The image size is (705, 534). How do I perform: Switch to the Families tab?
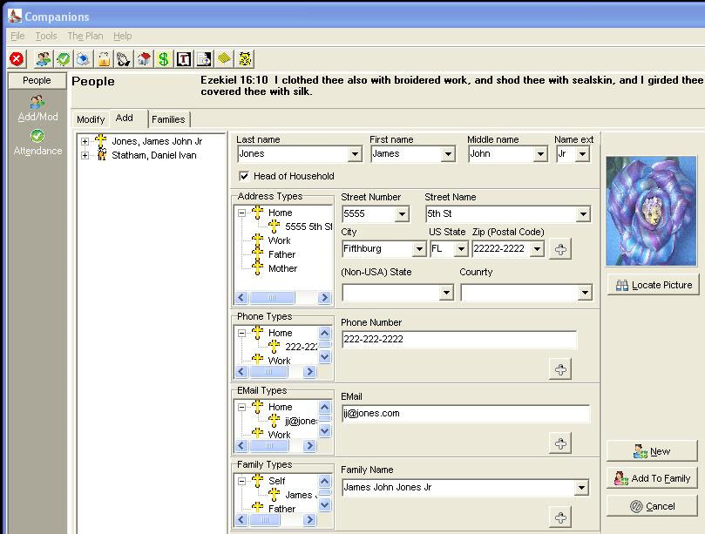pos(168,119)
